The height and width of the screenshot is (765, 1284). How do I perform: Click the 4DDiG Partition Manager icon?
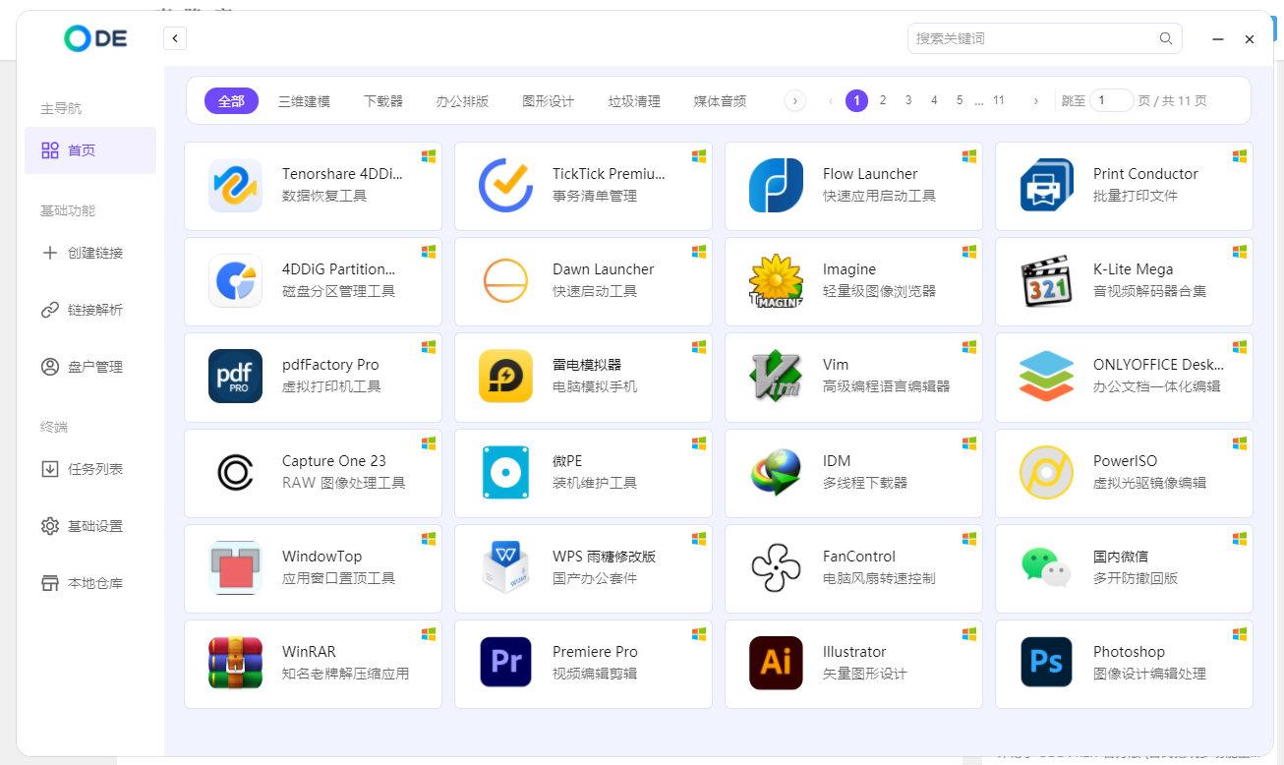click(x=235, y=280)
